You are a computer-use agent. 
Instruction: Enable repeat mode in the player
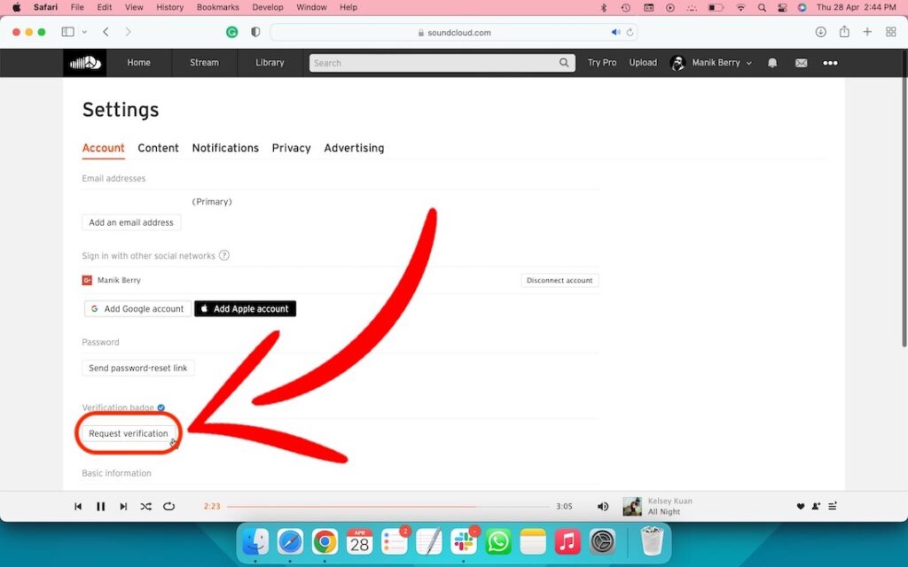click(168, 506)
